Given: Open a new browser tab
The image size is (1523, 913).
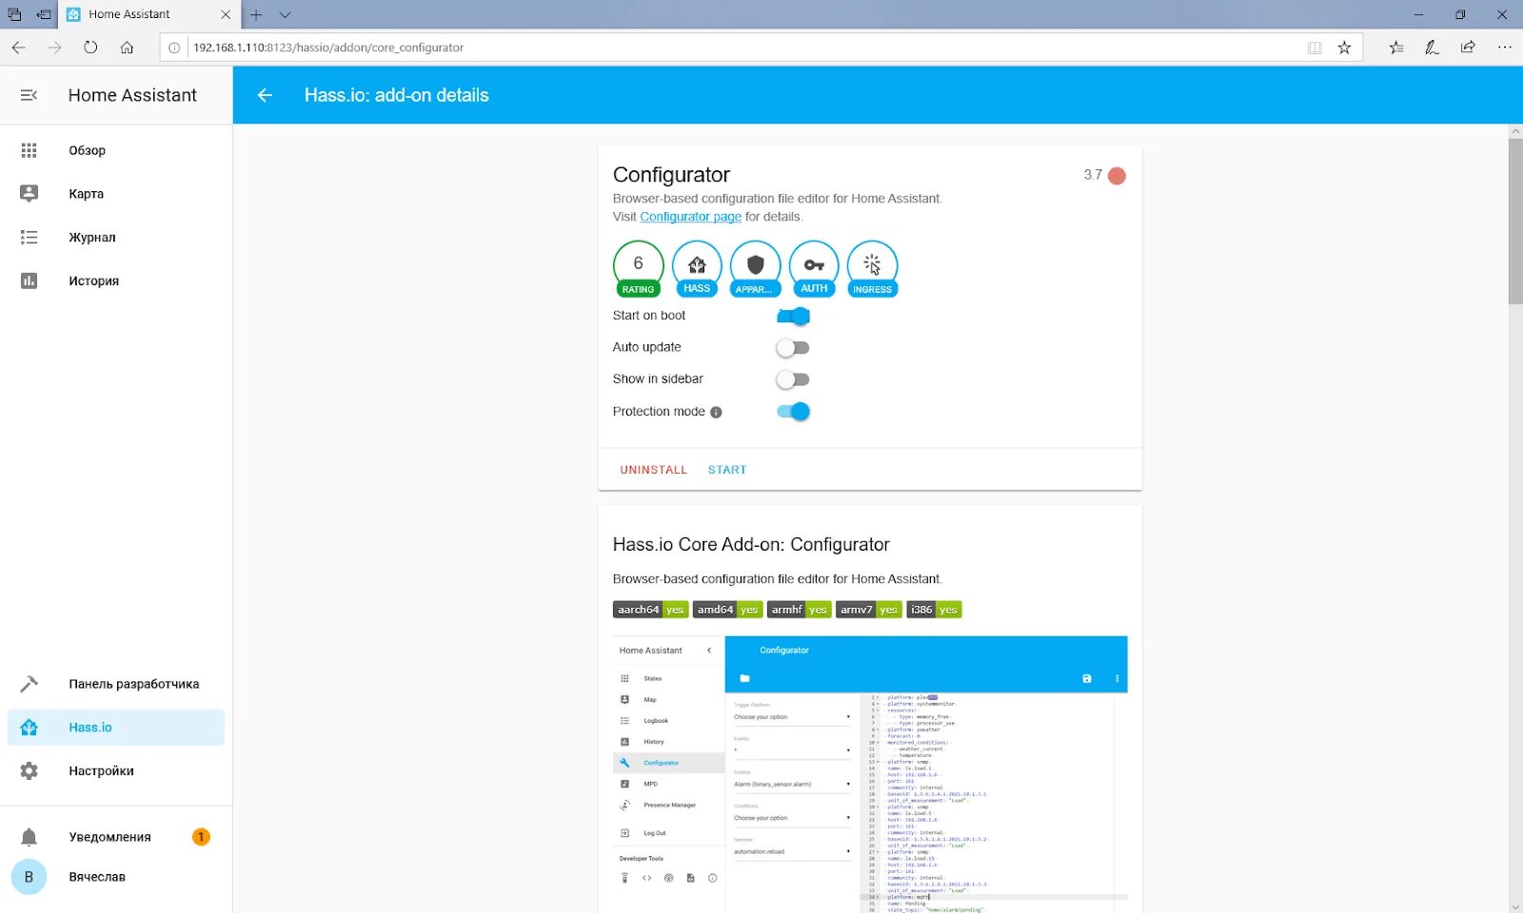Looking at the screenshot, I should coord(256,14).
